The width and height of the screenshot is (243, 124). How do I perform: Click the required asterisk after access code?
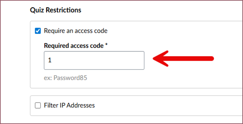point(106,45)
